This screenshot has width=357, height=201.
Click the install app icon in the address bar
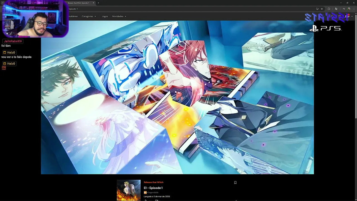(x=317, y=9)
